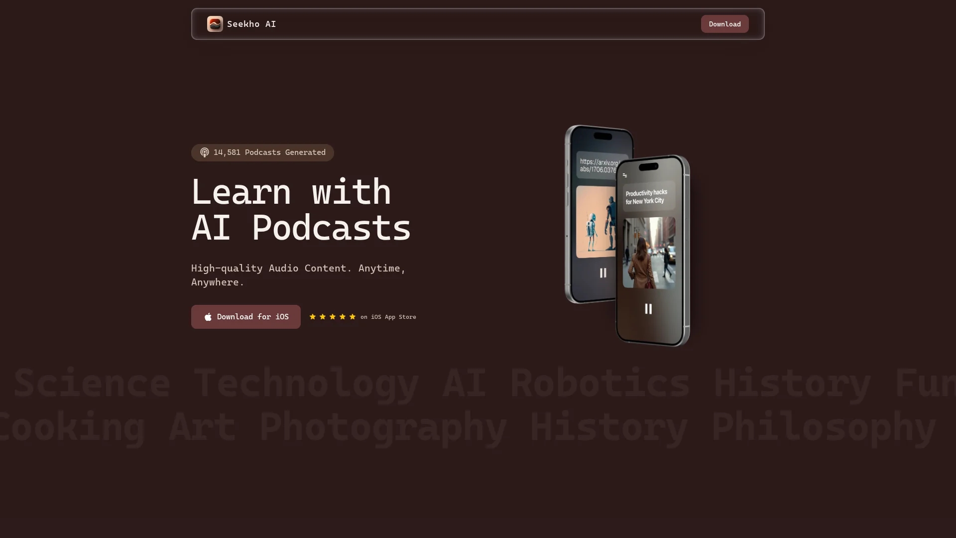Click the Photography topic word in the marquee
The width and height of the screenshot is (956, 538).
[x=383, y=428]
